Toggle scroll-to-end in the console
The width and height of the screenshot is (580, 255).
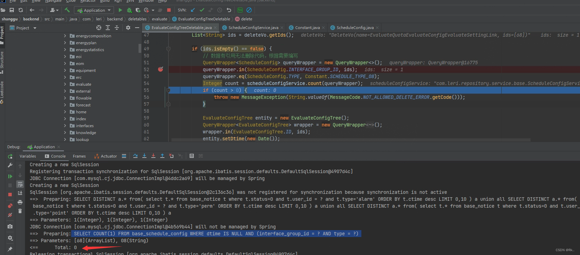(x=20, y=193)
